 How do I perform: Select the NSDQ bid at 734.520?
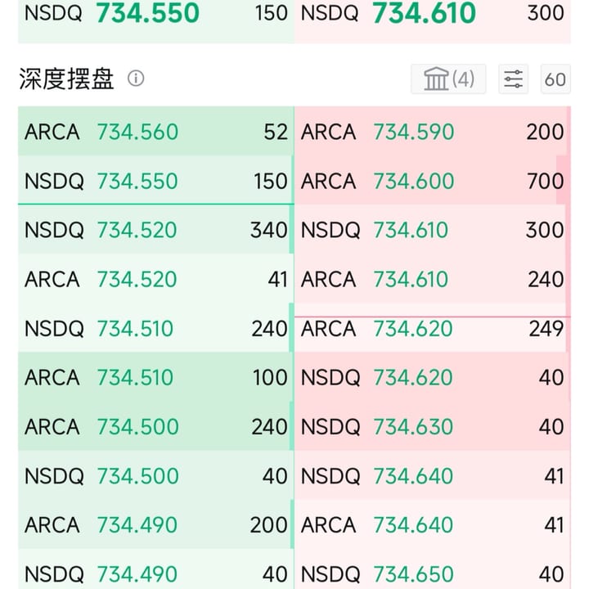[x=156, y=230]
